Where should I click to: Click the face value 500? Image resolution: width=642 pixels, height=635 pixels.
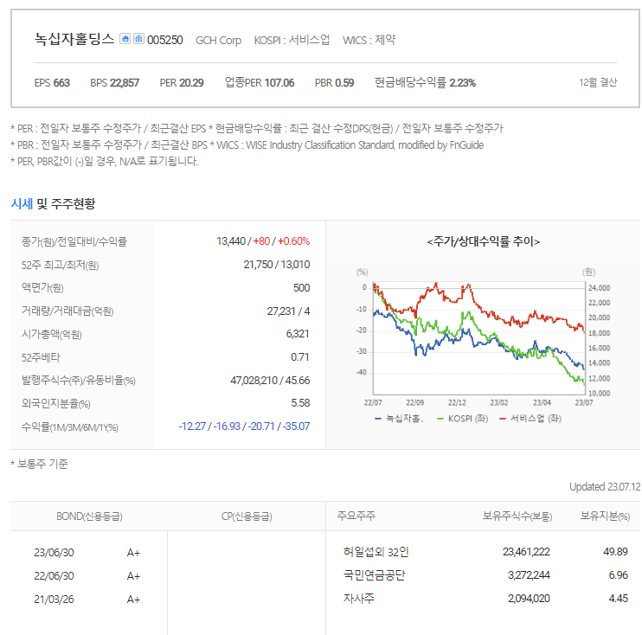coord(301,288)
